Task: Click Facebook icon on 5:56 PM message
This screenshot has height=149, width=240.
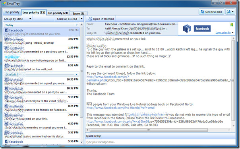Action: click(x=7, y=142)
